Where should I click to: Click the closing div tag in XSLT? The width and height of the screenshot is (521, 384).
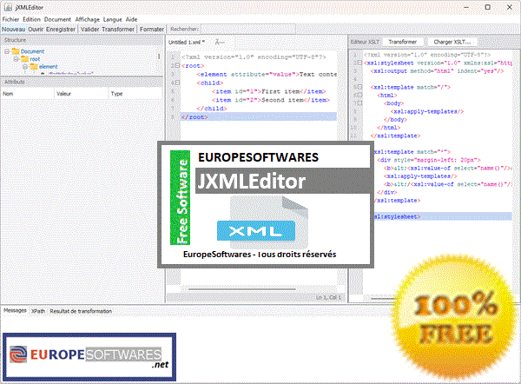pyautogui.click(x=387, y=193)
